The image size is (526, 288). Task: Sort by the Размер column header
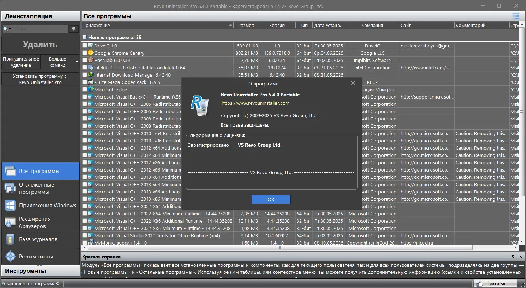[x=246, y=26]
